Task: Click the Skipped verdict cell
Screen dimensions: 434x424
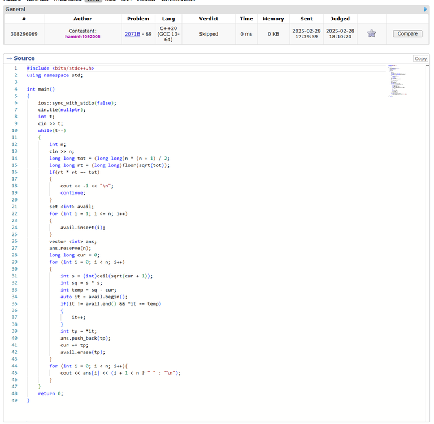Action: click(x=209, y=34)
